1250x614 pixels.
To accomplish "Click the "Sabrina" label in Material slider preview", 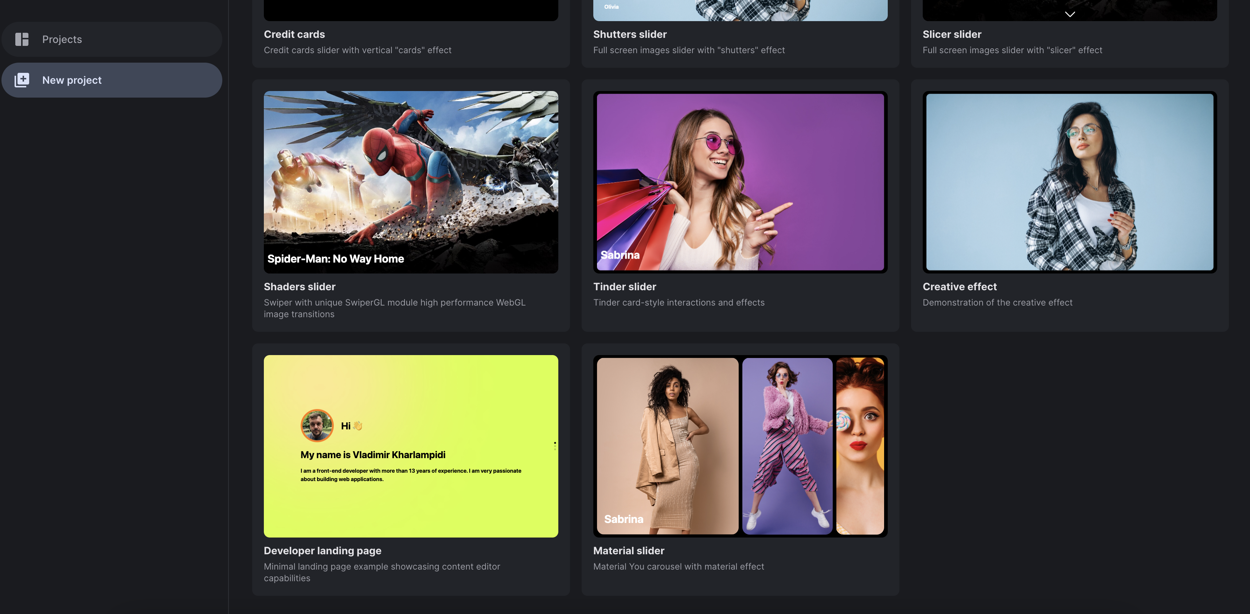I will 624,519.
